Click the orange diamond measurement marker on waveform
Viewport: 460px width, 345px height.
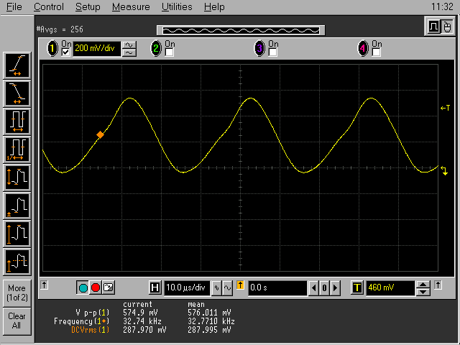coord(101,134)
